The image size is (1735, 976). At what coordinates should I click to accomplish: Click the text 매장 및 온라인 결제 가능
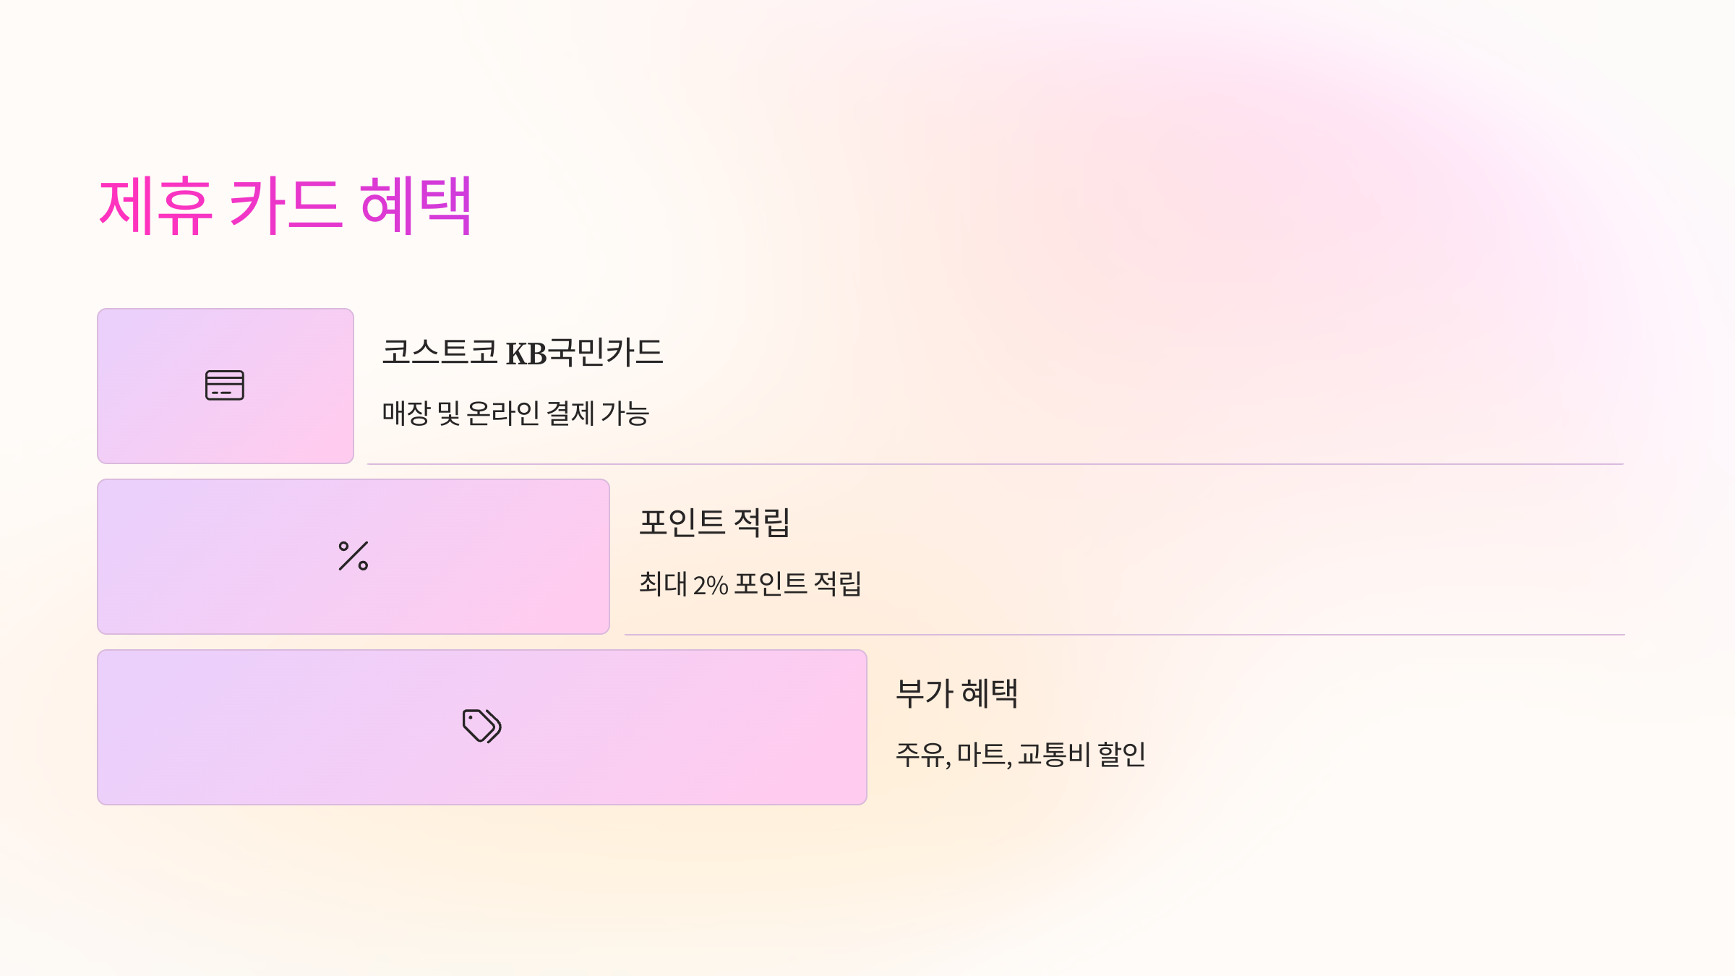[515, 414]
